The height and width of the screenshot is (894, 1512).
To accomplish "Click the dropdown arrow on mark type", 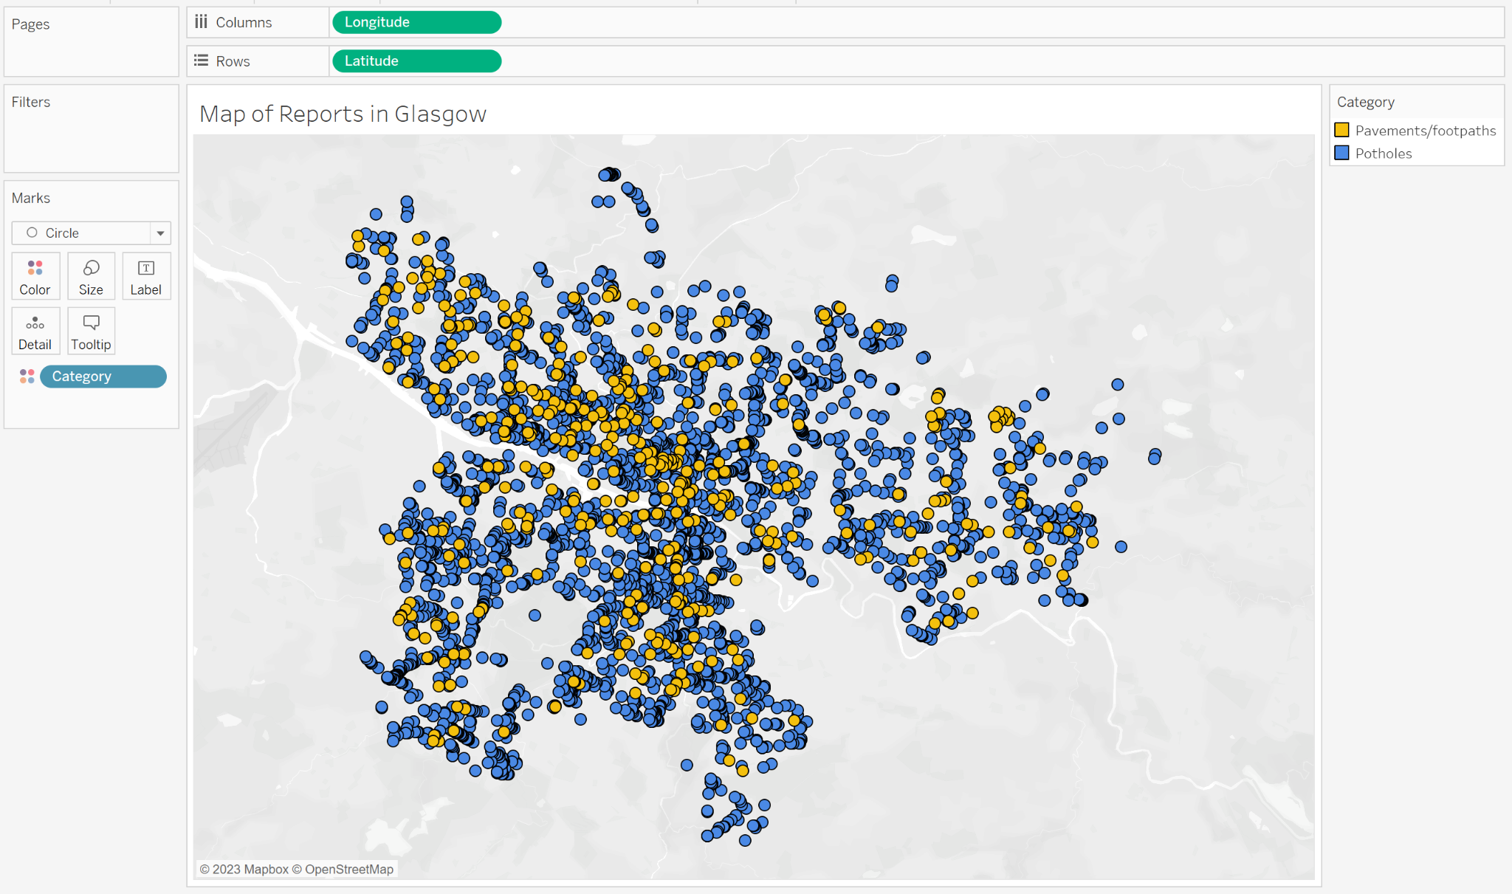I will coord(160,233).
